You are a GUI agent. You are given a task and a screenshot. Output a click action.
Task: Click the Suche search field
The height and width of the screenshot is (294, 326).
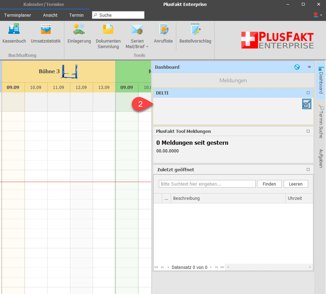(118, 15)
